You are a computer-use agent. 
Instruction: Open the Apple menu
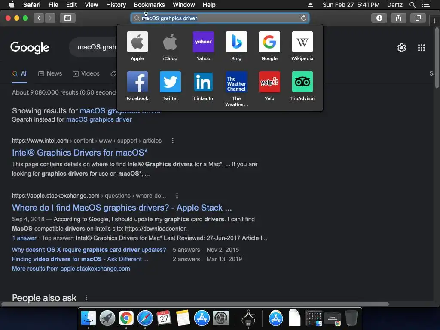click(x=12, y=4)
